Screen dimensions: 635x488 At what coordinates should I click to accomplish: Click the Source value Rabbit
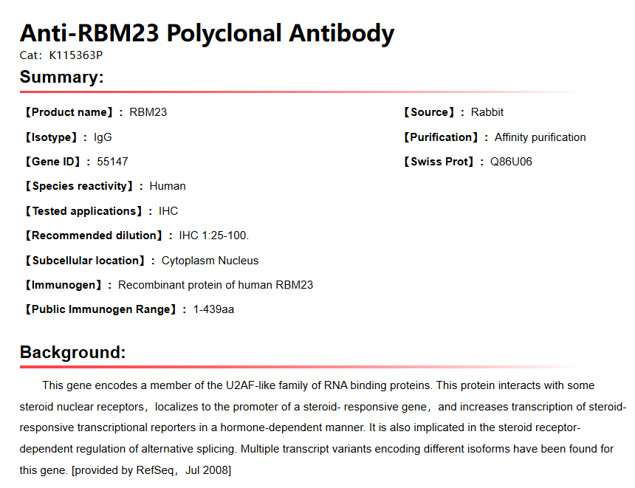[487, 112]
